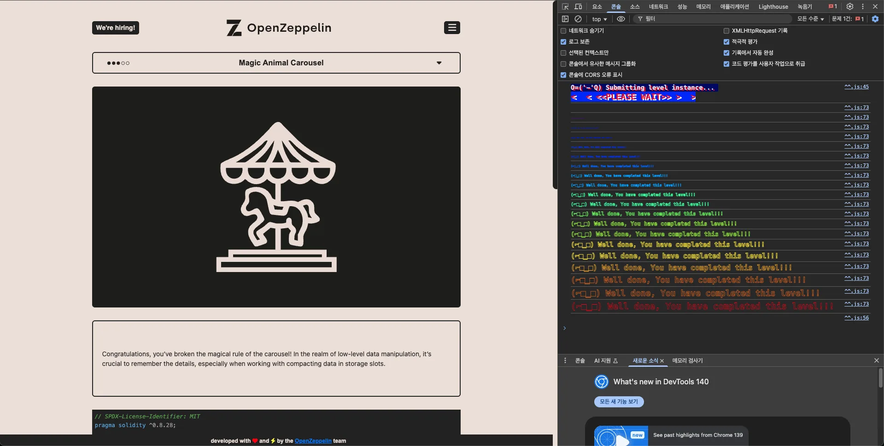
Task: Select the 콘솔 tab in top bar
Action: click(616, 6)
